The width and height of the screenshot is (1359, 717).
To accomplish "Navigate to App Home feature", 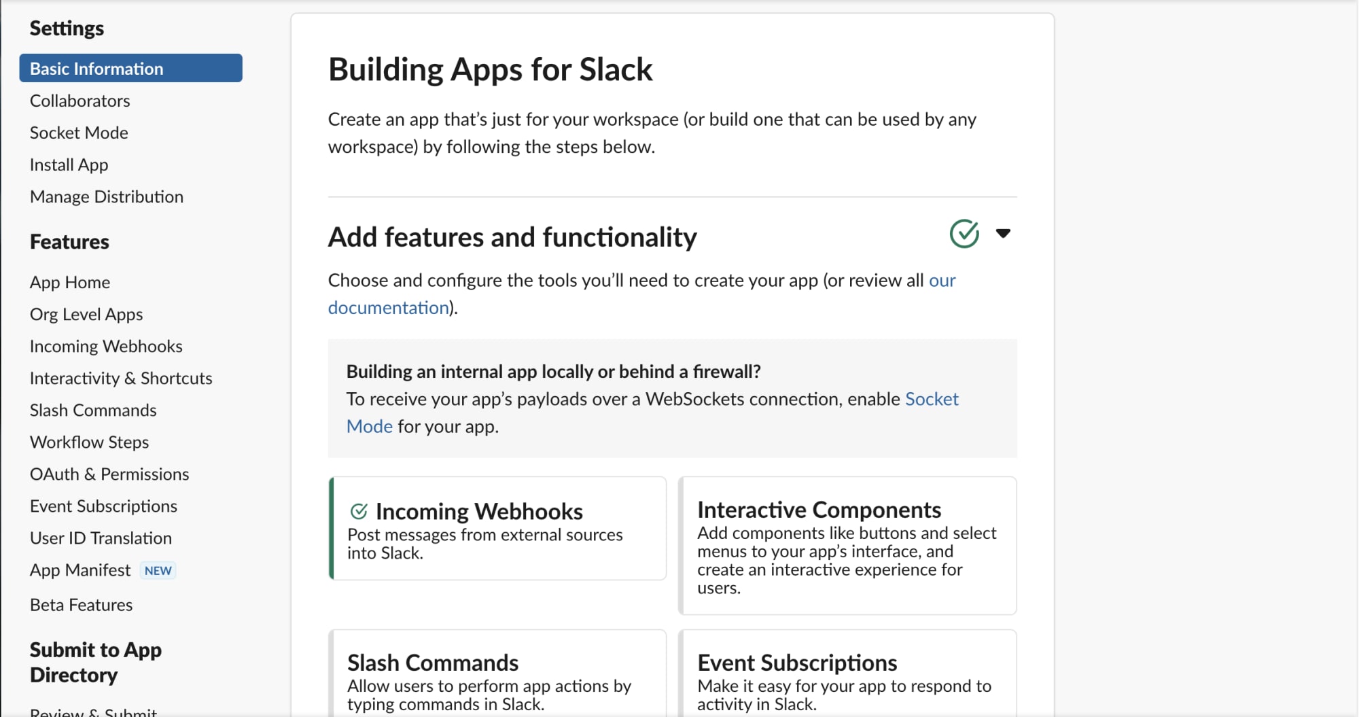I will 70,282.
